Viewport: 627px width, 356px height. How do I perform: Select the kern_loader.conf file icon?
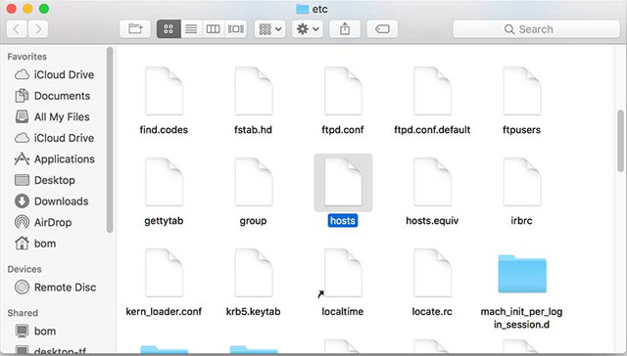point(164,273)
